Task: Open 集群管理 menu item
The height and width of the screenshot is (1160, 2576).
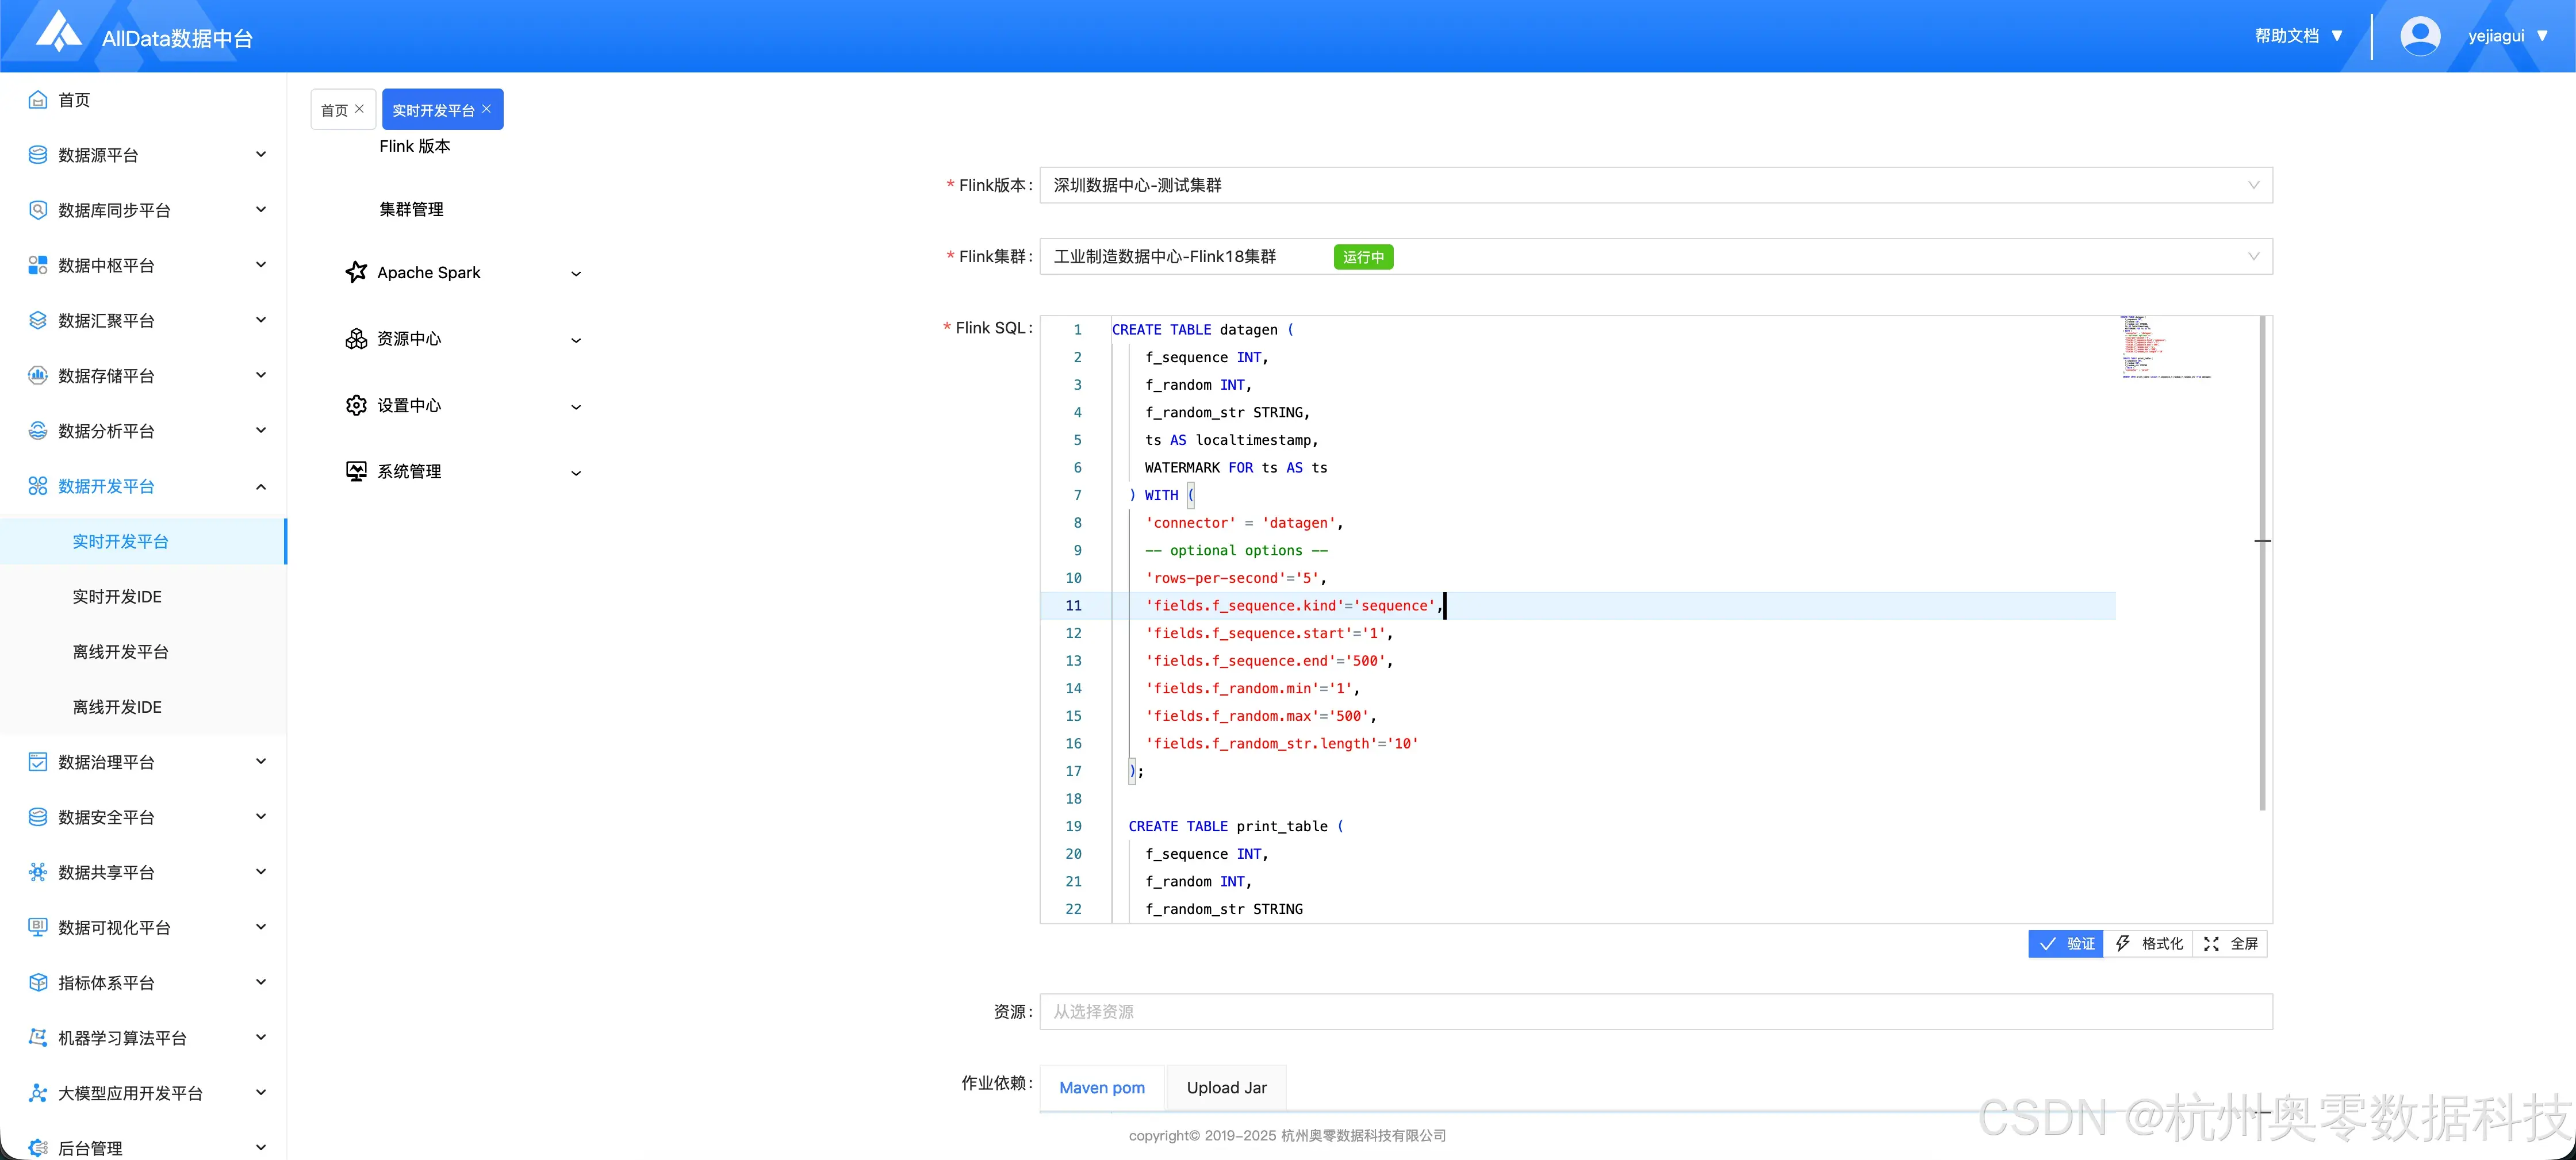Action: (411, 209)
